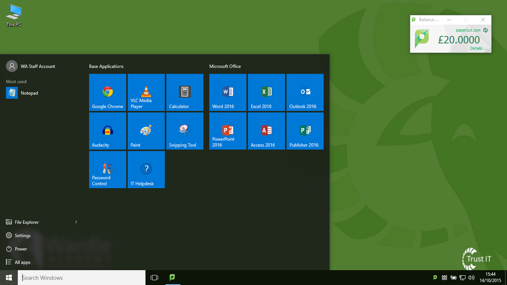Screen dimensions: 507x285
Task: Close the Balance window
Action: coord(483,20)
